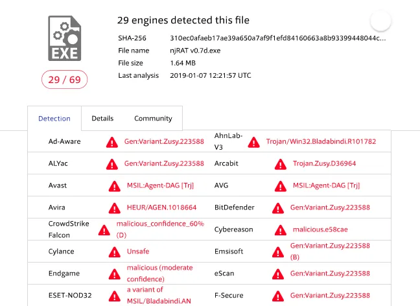Click the Cylance Unsafe warning icon
This screenshot has height=306, width=420.
114,252
